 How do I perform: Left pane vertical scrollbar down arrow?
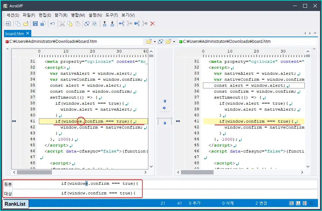click(x=151, y=166)
